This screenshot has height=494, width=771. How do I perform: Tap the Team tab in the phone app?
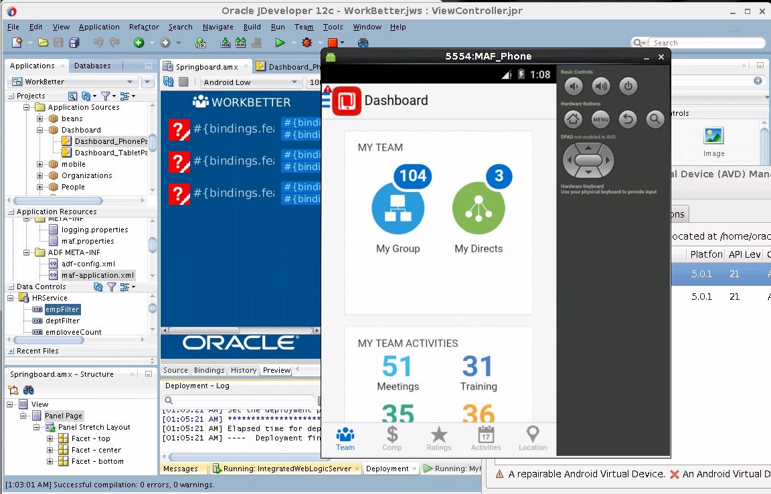coord(345,438)
